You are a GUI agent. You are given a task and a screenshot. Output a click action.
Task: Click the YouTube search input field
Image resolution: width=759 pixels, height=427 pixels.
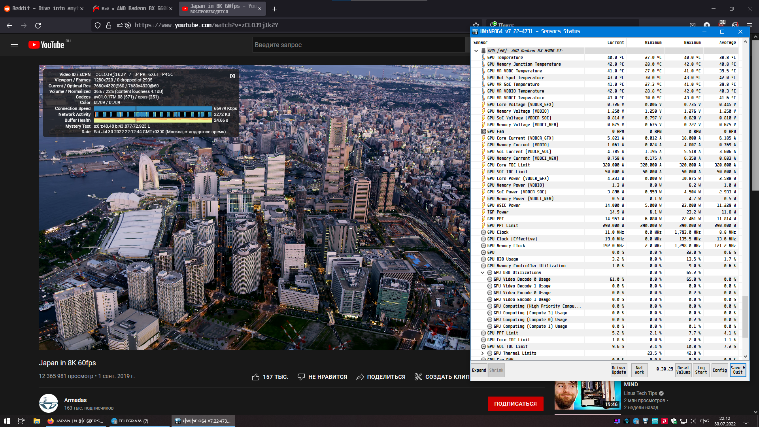click(356, 45)
